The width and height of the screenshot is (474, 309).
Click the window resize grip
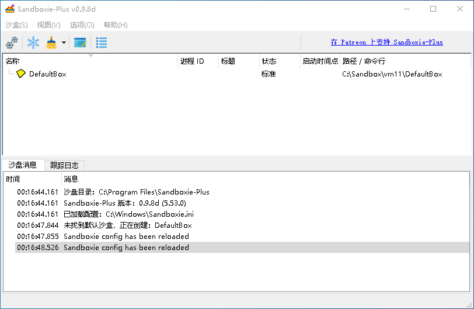(469, 305)
